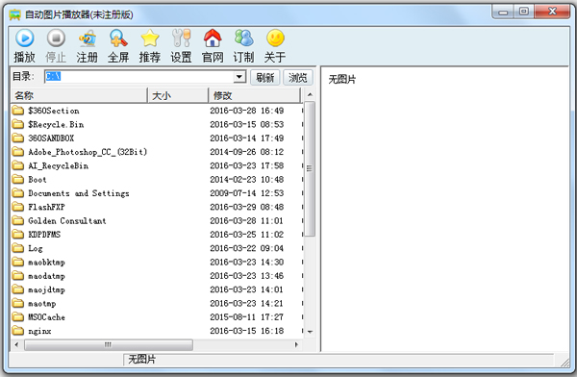
Task: Click the 浏览 browse button
Action: 298,77
